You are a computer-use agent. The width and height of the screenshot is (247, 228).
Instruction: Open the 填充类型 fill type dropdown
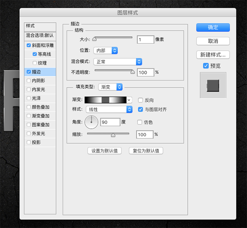pos(111,87)
